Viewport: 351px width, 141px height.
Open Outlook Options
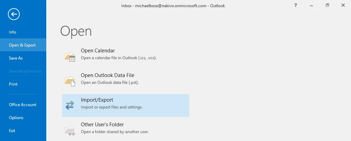tap(16, 118)
